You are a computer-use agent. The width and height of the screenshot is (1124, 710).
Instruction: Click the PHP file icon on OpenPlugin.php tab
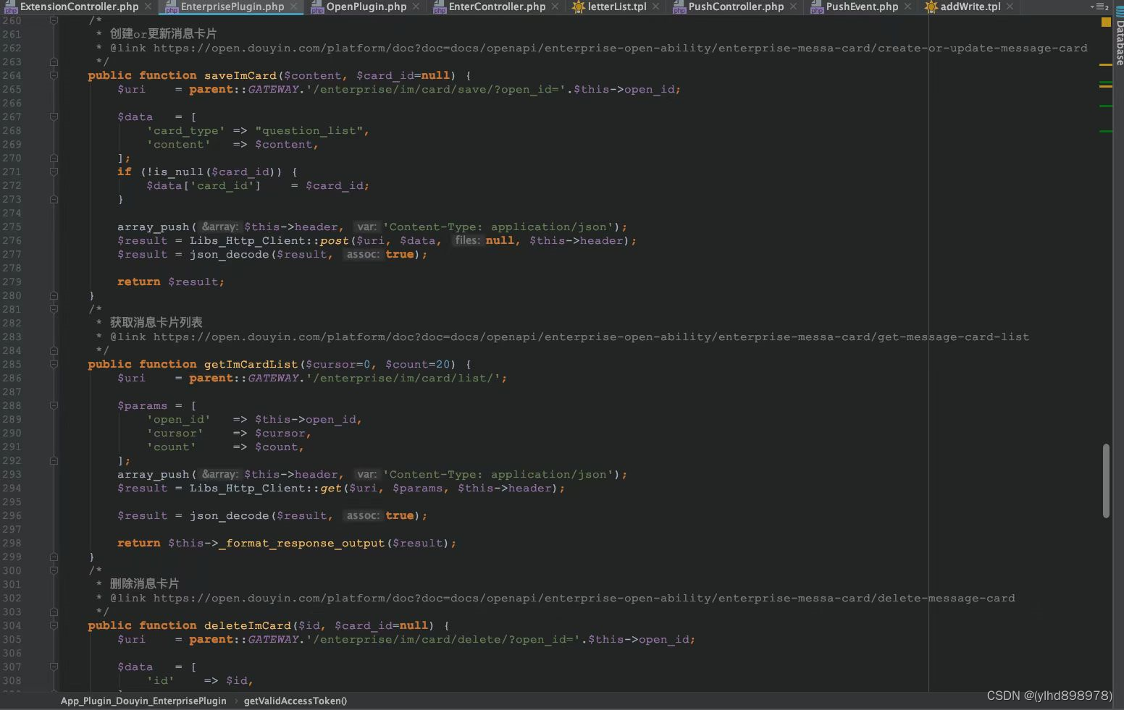[x=317, y=7]
